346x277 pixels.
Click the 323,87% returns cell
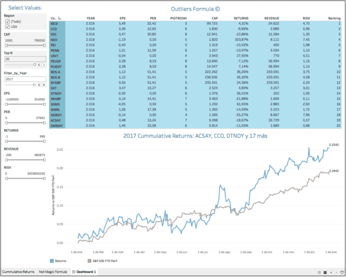(241, 40)
